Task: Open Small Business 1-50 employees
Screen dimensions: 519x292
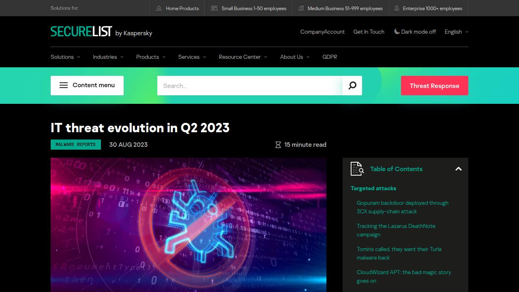Action: 249,8
